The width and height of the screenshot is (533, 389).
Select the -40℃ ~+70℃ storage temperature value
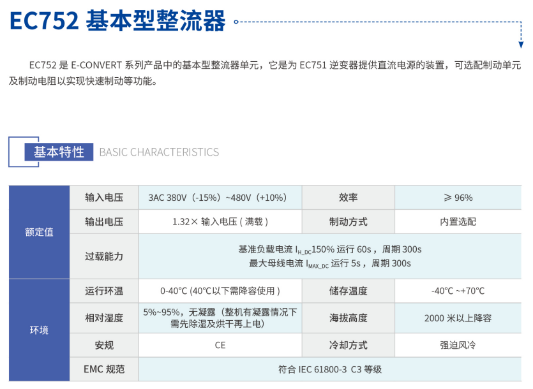458,291
